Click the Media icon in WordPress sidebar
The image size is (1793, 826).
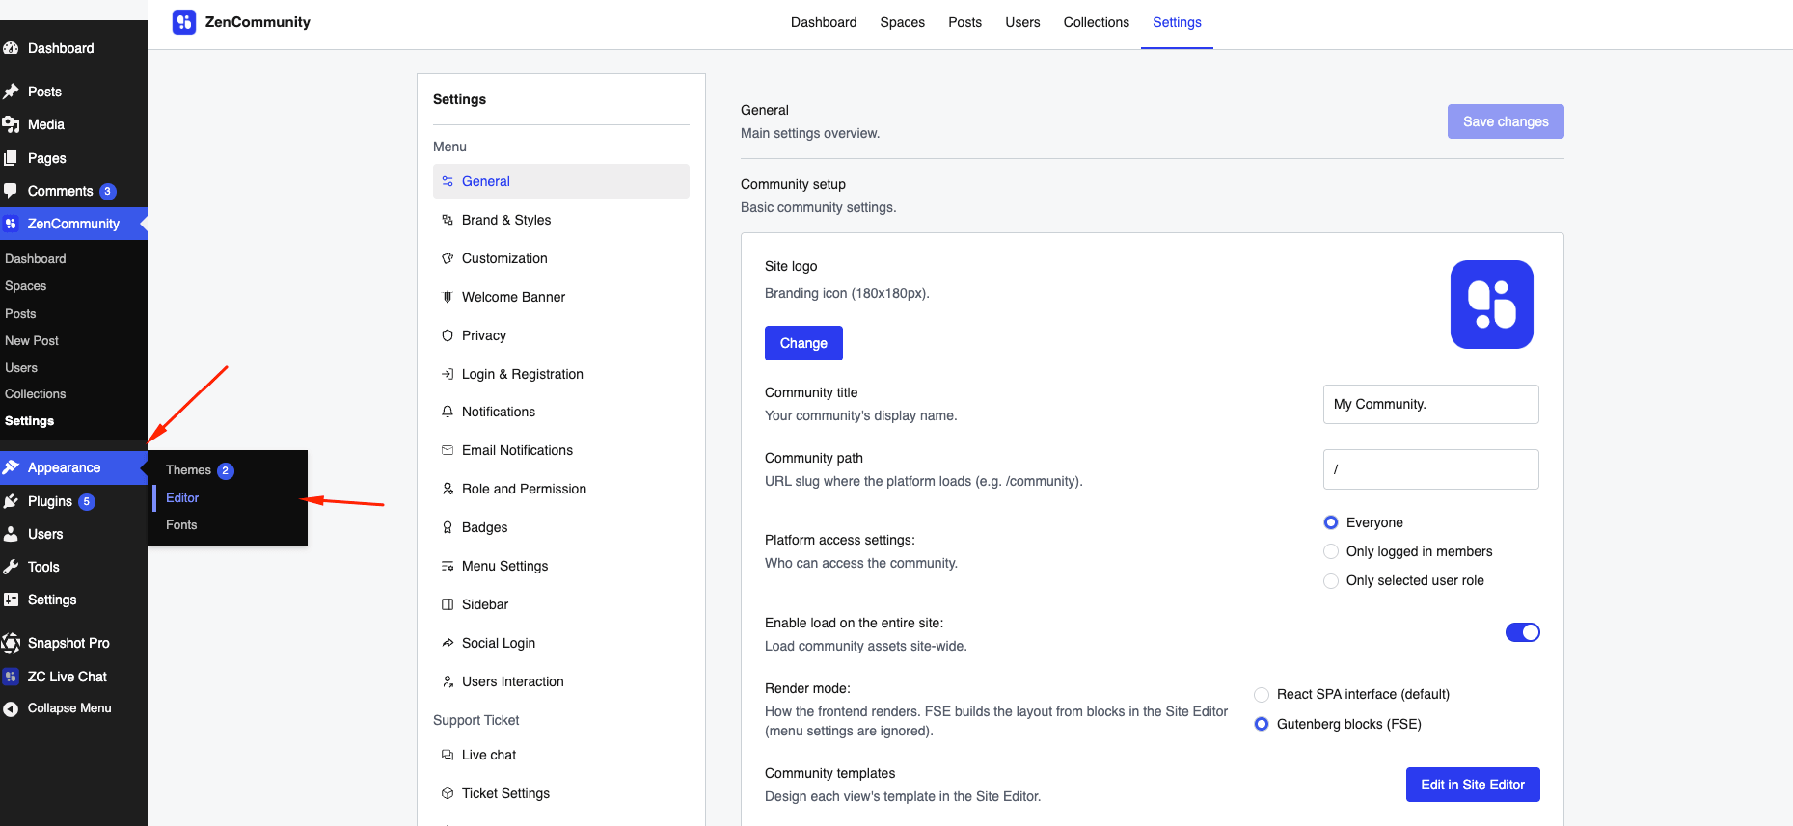point(11,124)
